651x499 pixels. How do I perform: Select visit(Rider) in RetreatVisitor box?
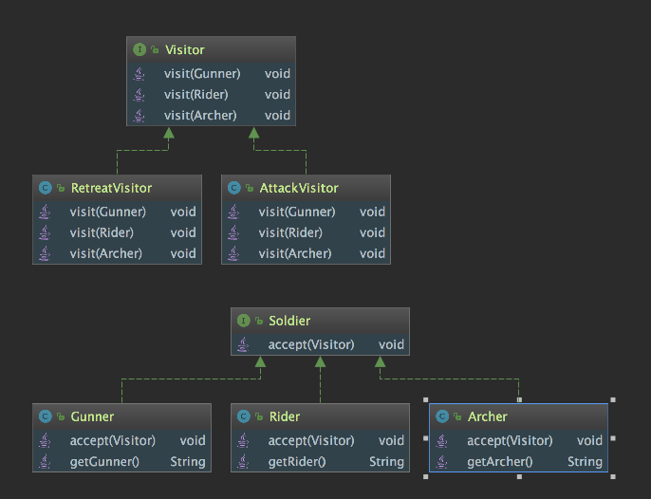tap(102, 232)
